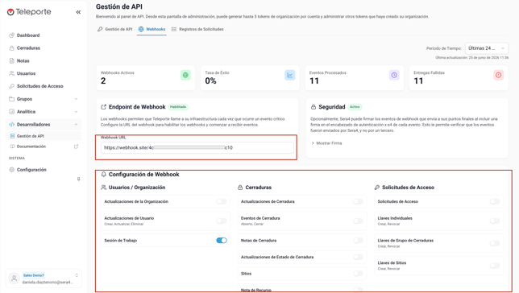Click the Analítica chart icon in sidebar
The image size is (519, 293).
point(11,112)
